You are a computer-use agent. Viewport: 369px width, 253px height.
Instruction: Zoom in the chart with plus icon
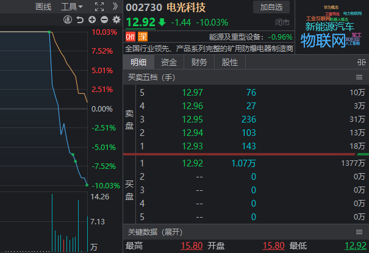pos(92,20)
